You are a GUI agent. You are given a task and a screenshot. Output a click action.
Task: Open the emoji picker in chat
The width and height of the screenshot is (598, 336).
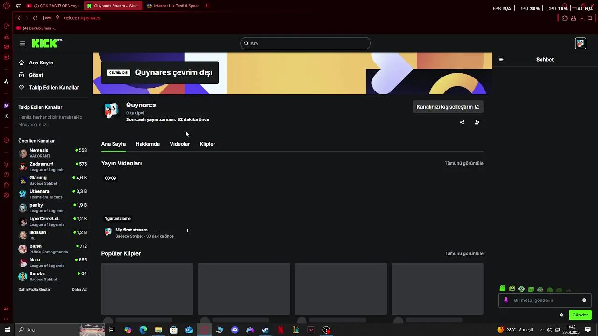[584, 301]
